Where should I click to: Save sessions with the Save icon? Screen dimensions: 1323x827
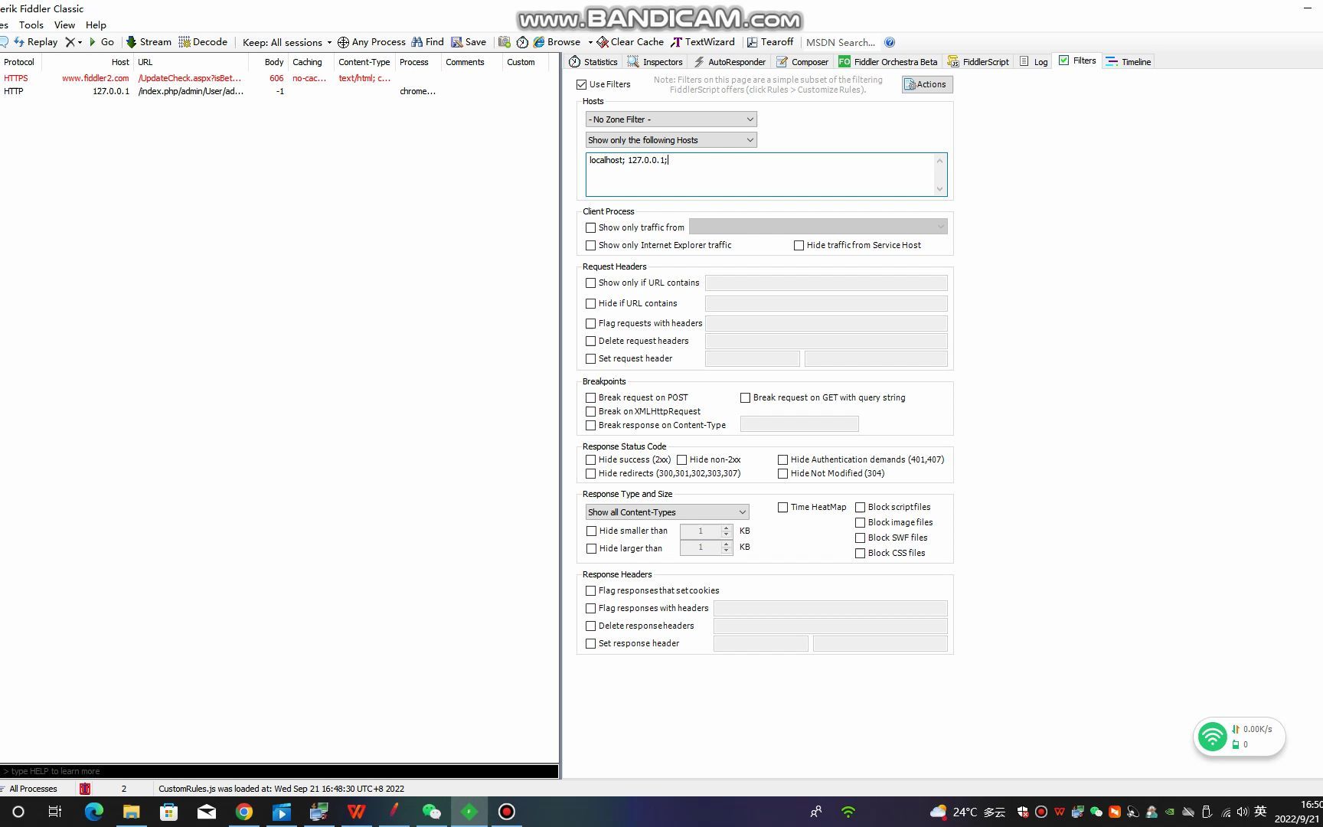[x=456, y=42]
